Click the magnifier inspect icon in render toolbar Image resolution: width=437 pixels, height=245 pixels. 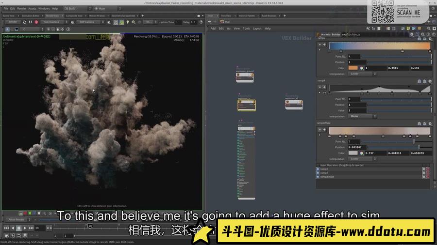(134, 22)
